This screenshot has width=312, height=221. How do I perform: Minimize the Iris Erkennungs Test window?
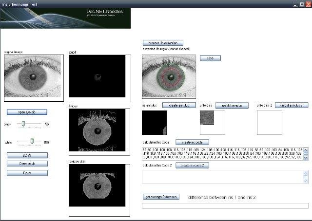coord(295,4)
